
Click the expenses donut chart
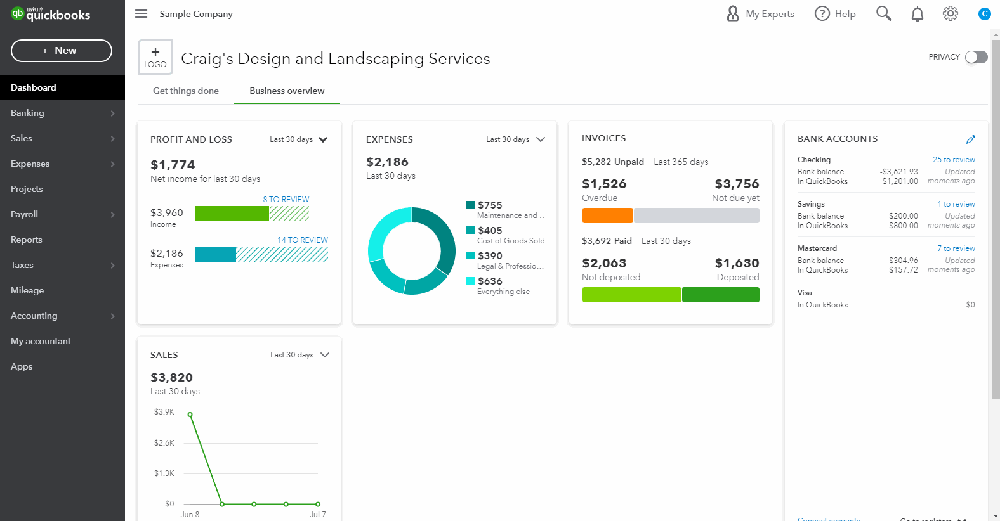(x=412, y=251)
